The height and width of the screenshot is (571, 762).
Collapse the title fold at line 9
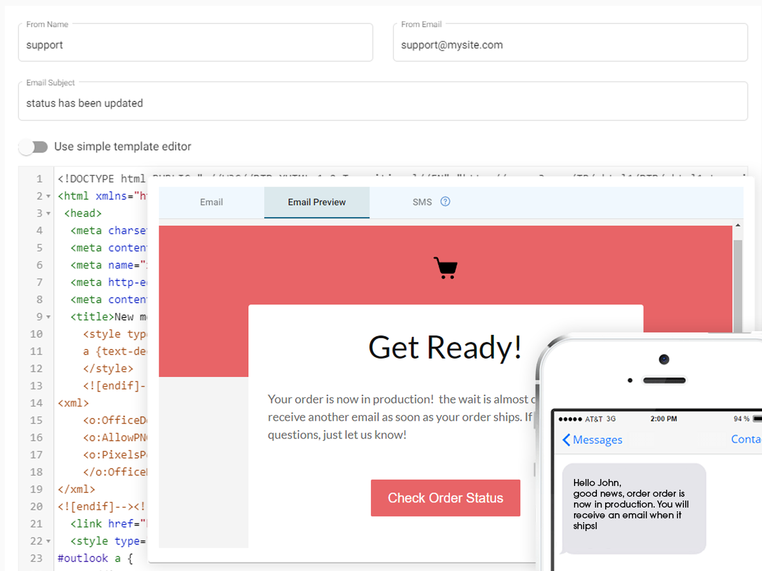pos(49,317)
